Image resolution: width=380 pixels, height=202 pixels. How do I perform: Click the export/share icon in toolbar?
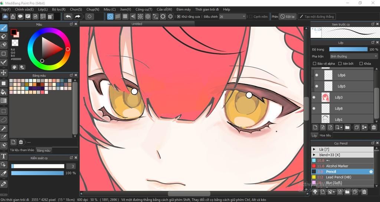[13, 16]
